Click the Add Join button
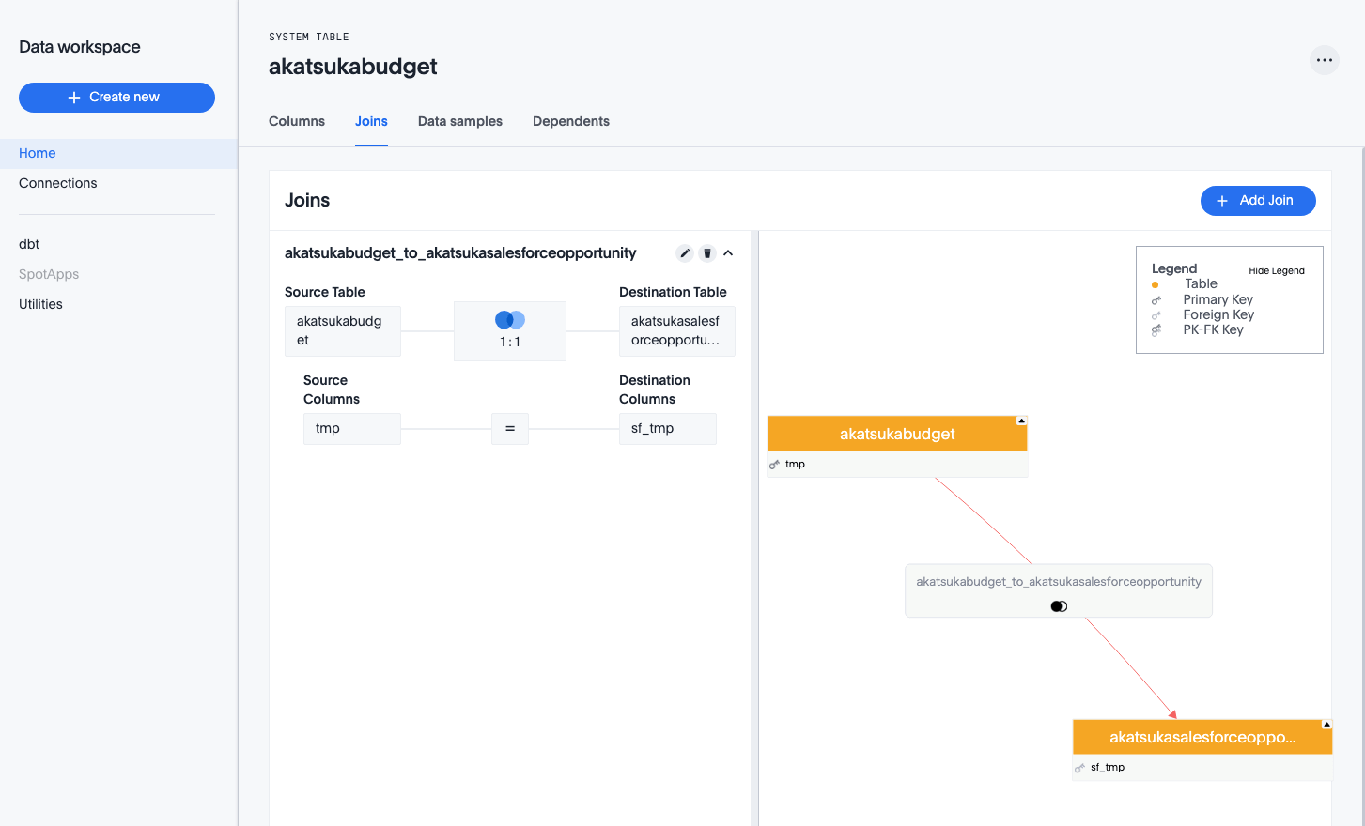 pyautogui.click(x=1257, y=201)
